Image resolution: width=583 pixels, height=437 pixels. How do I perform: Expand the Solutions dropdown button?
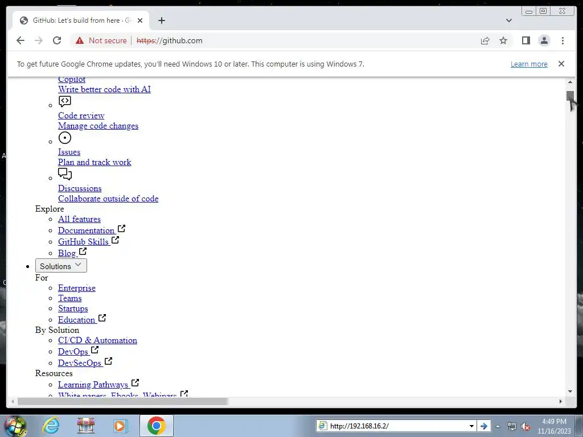point(61,266)
